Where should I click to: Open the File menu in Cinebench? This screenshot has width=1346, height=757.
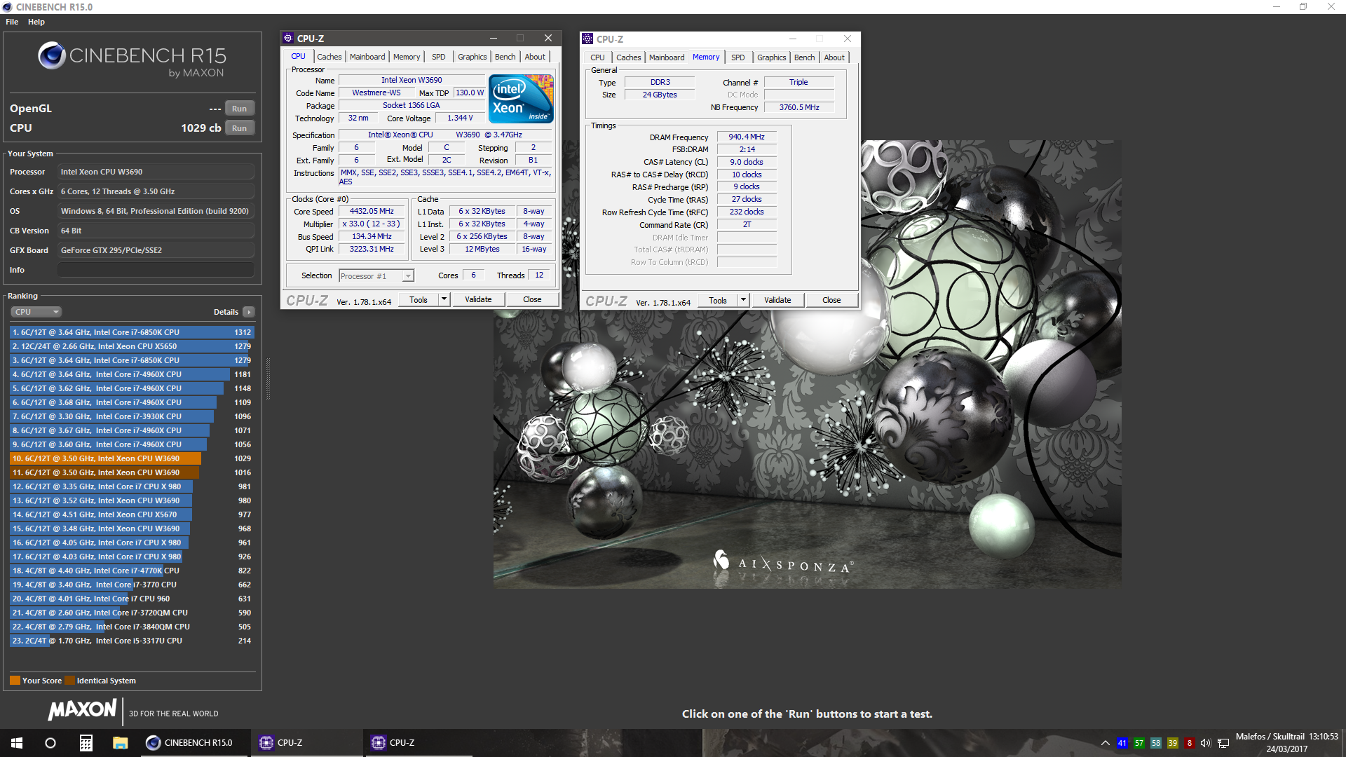[x=12, y=22]
